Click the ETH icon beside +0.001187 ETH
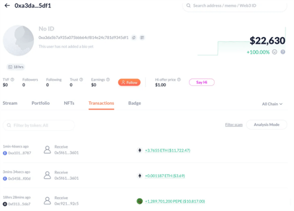 click(x=139, y=176)
